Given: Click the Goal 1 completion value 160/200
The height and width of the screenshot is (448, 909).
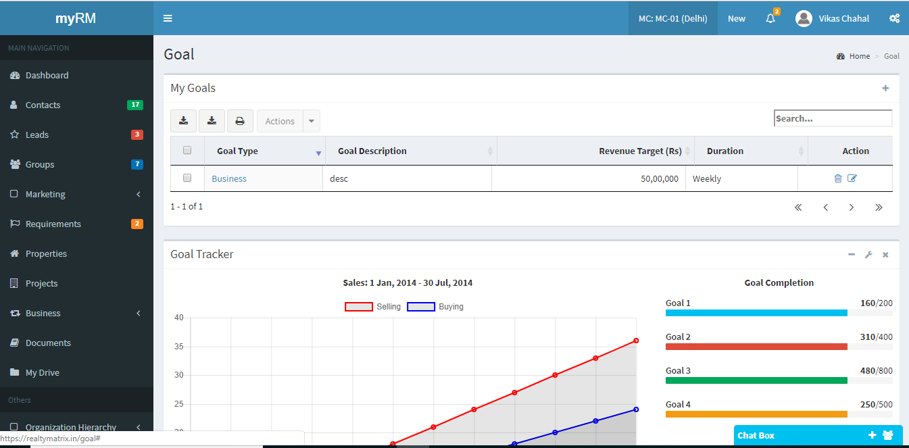Looking at the screenshot, I should [876, 303].
